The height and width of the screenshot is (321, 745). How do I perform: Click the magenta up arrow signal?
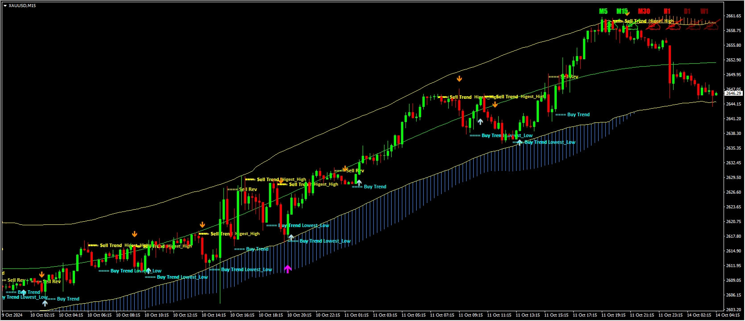[x=288, y=269]
